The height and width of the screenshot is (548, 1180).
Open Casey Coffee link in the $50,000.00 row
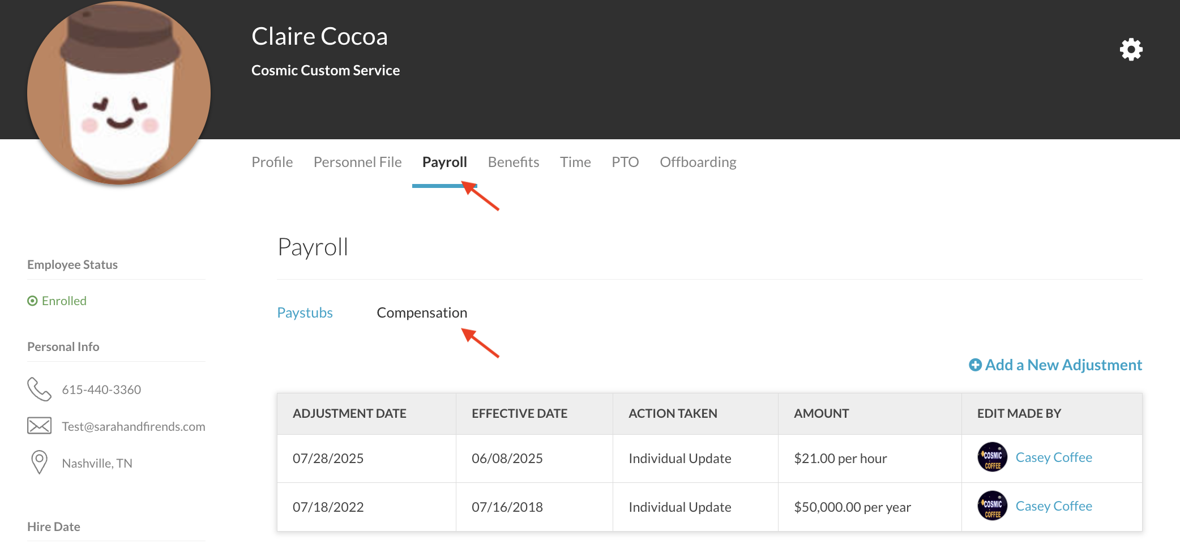click(1054, 506)
